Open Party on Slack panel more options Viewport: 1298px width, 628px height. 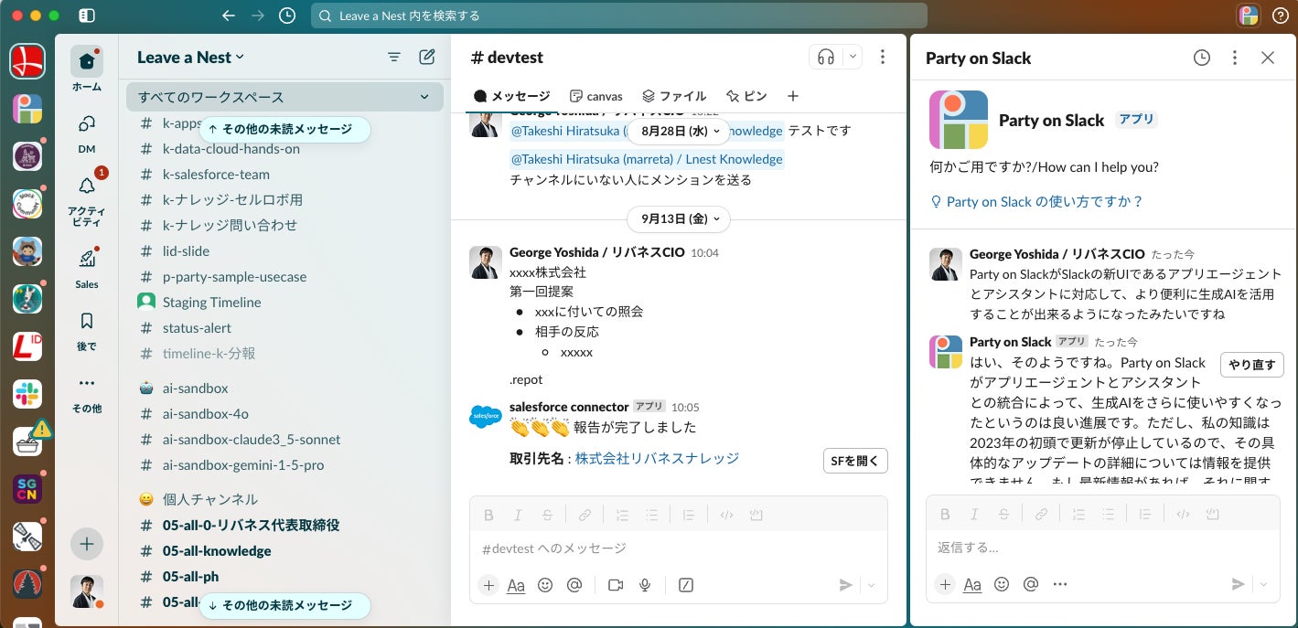tap(1235, 58)
